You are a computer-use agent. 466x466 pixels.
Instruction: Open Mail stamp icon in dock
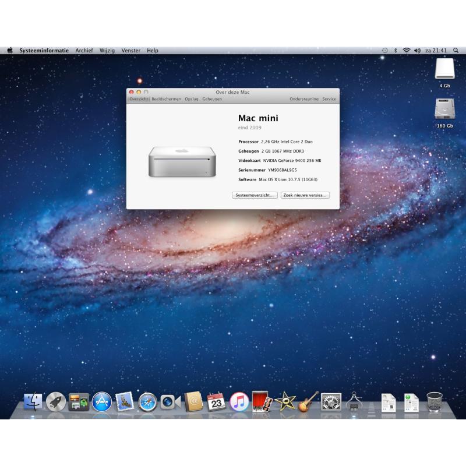[x=125, y=401]
